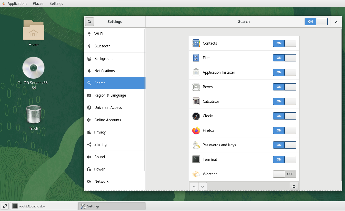Toggle Passwords and Keys switch
Image resolution: width=345 pixels, height=211 pixels.
(x=285, y=145)
